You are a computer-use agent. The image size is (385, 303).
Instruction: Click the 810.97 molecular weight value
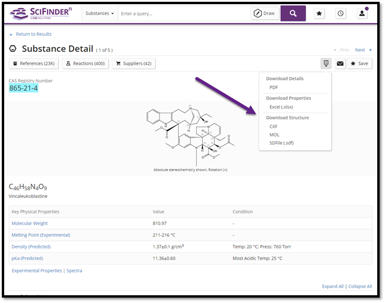point(160,224)
